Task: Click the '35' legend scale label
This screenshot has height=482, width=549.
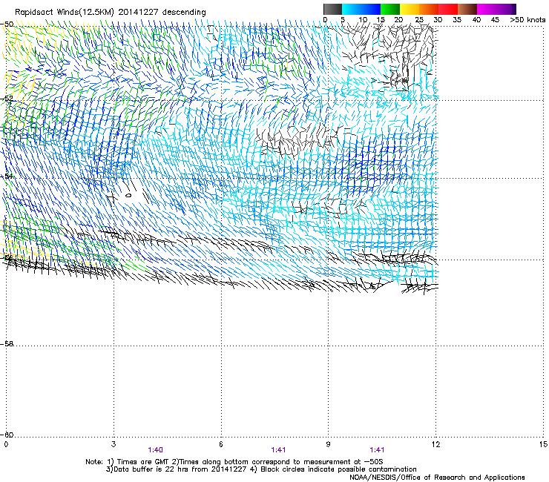Action: point(457,20)
